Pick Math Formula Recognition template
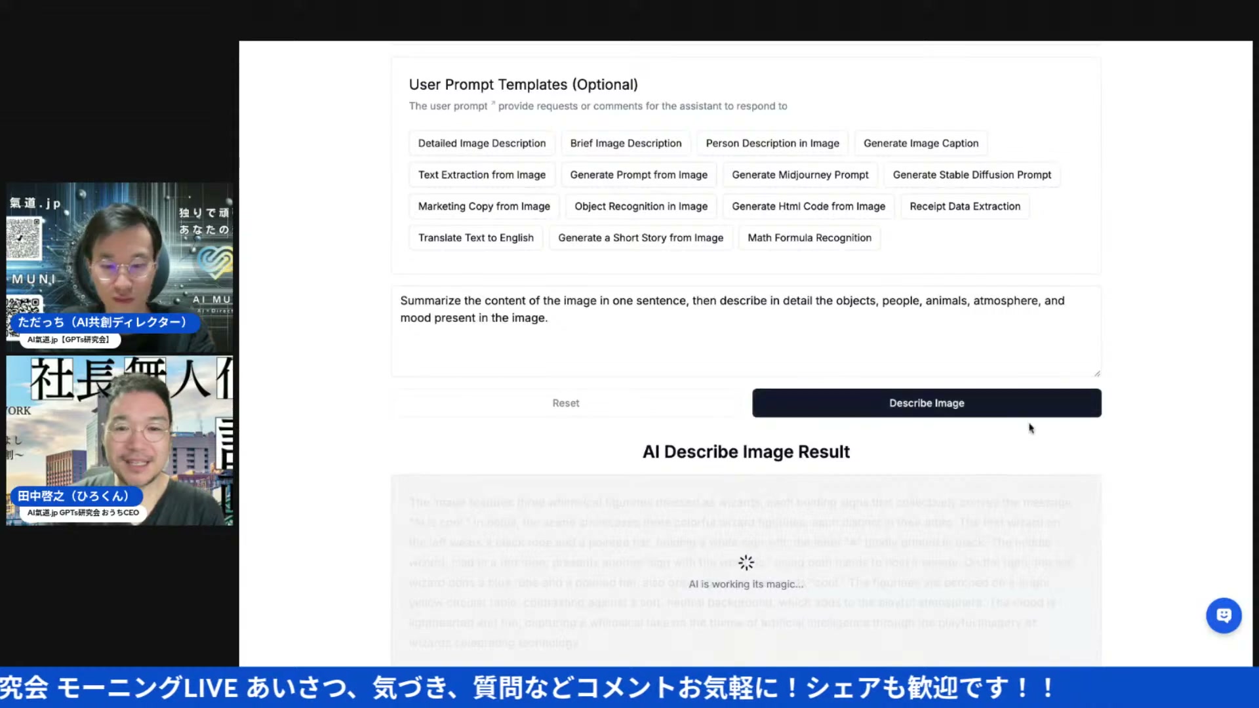The height and width of the screenshot is (708, 1259). 809,238
